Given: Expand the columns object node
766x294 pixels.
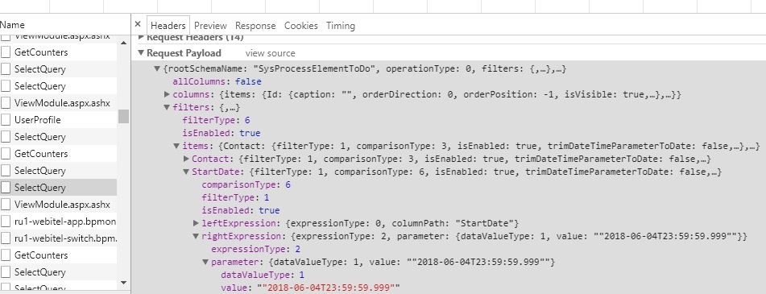Looking at the screenshot, I should coord(167,94).
